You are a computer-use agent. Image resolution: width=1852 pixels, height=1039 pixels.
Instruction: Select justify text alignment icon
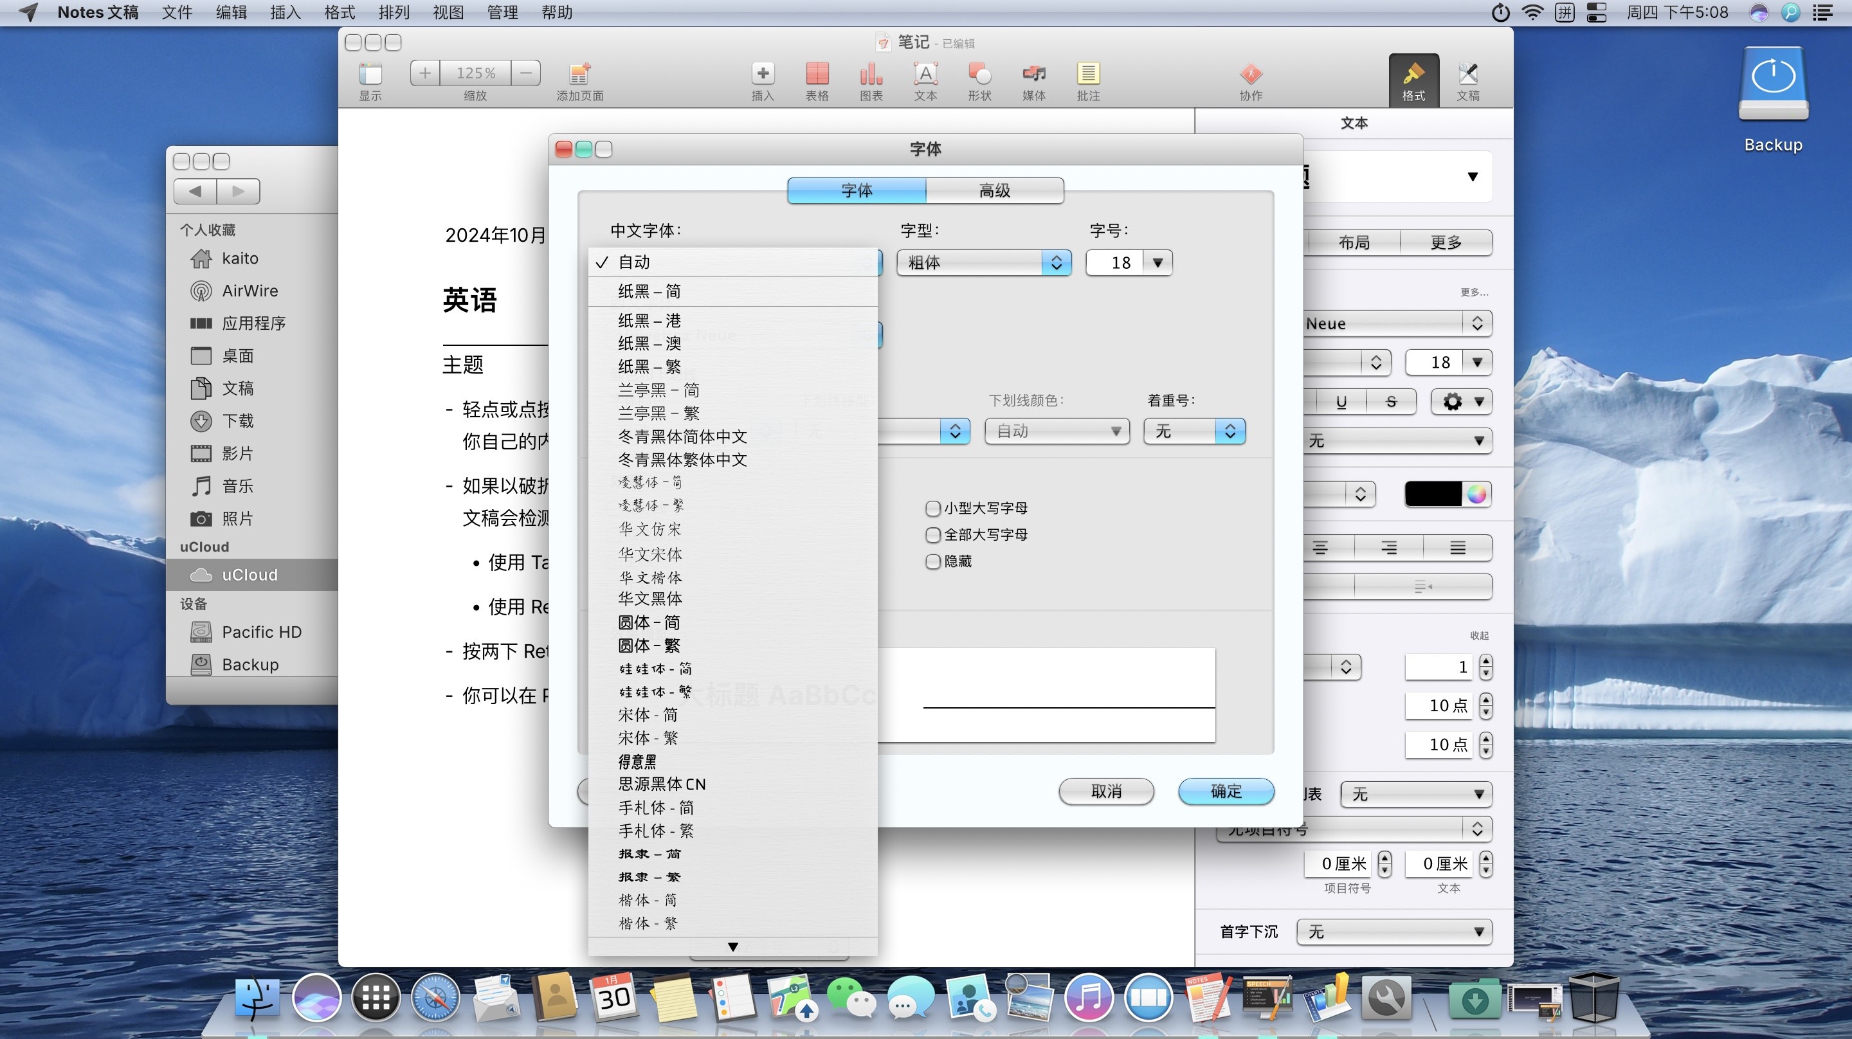click(x=1457, y=548)
